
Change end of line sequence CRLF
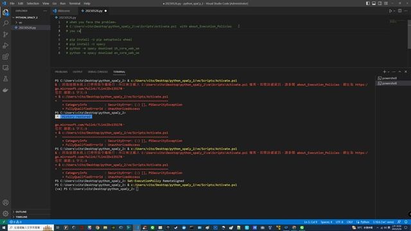click(x=349, y=222)
